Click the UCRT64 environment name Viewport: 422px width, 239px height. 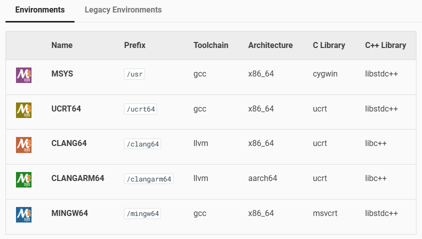tap(66, 108)
